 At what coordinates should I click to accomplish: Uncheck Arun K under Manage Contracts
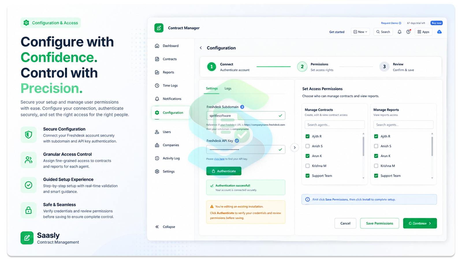[x=308, y=156]
